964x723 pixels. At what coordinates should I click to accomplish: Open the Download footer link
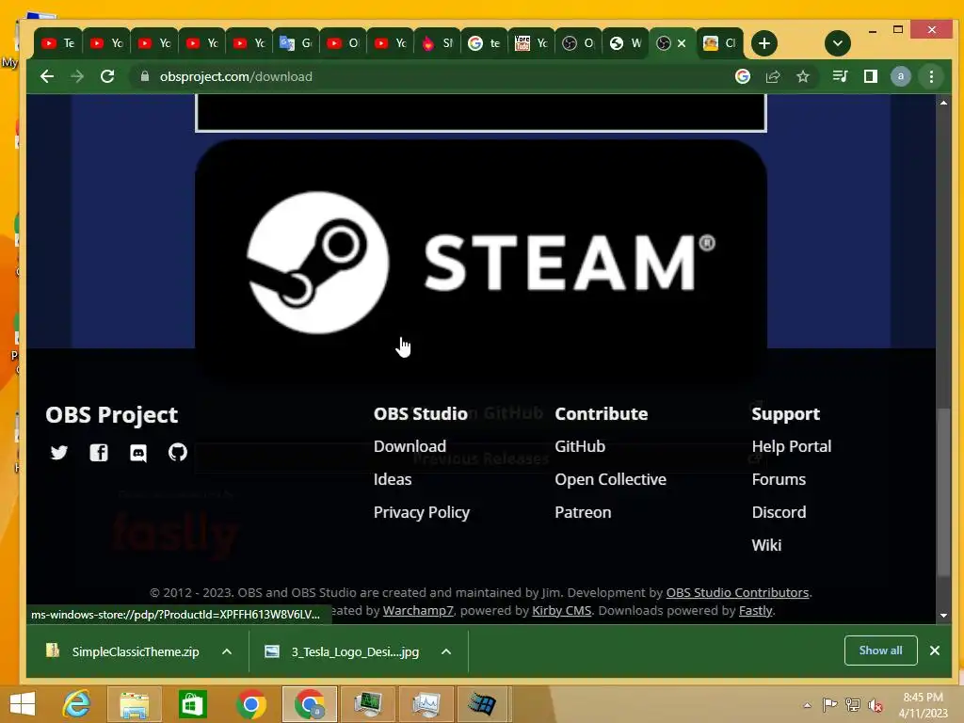click(410, 446)
